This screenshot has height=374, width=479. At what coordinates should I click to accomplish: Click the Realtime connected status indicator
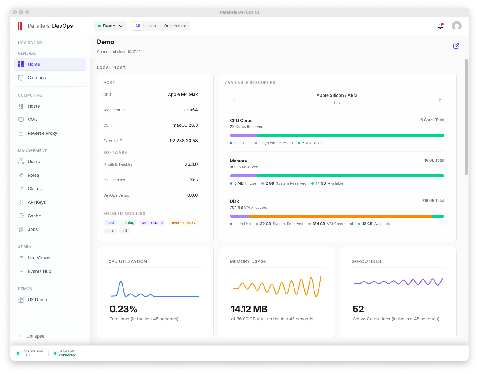tap(65, 353)
